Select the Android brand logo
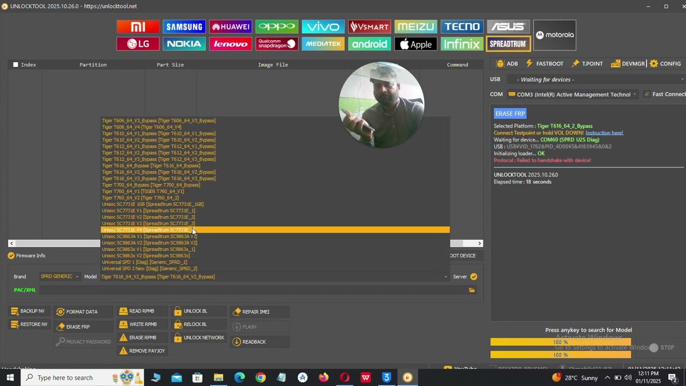The height and width of the screenshot is (386, 686). coord(369,44)
